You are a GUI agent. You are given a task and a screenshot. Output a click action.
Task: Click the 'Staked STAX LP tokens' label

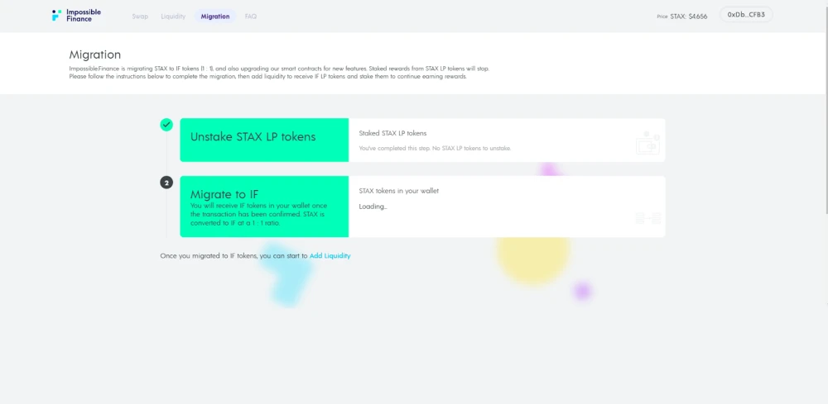point(392,133)
